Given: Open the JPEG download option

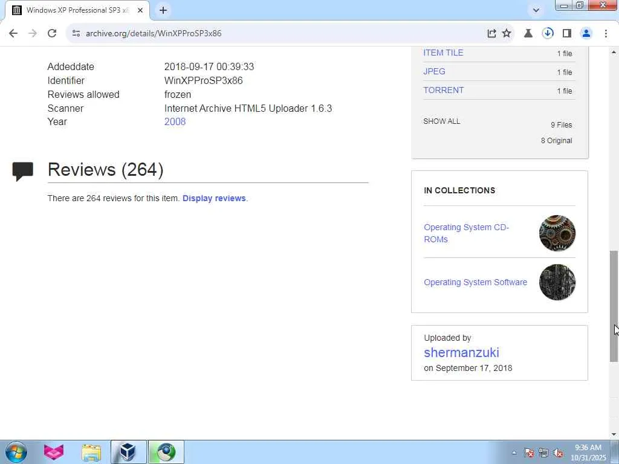Looking at the screenshot, I should click(434, 71).
